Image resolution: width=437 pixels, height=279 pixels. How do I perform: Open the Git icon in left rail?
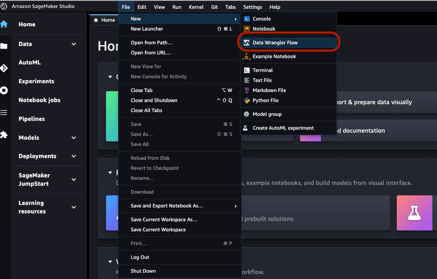coord(4,68)
